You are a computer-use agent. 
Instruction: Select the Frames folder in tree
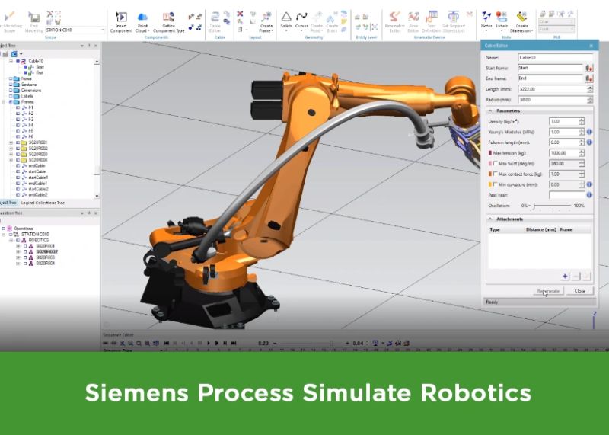click(x=27, y=102)
